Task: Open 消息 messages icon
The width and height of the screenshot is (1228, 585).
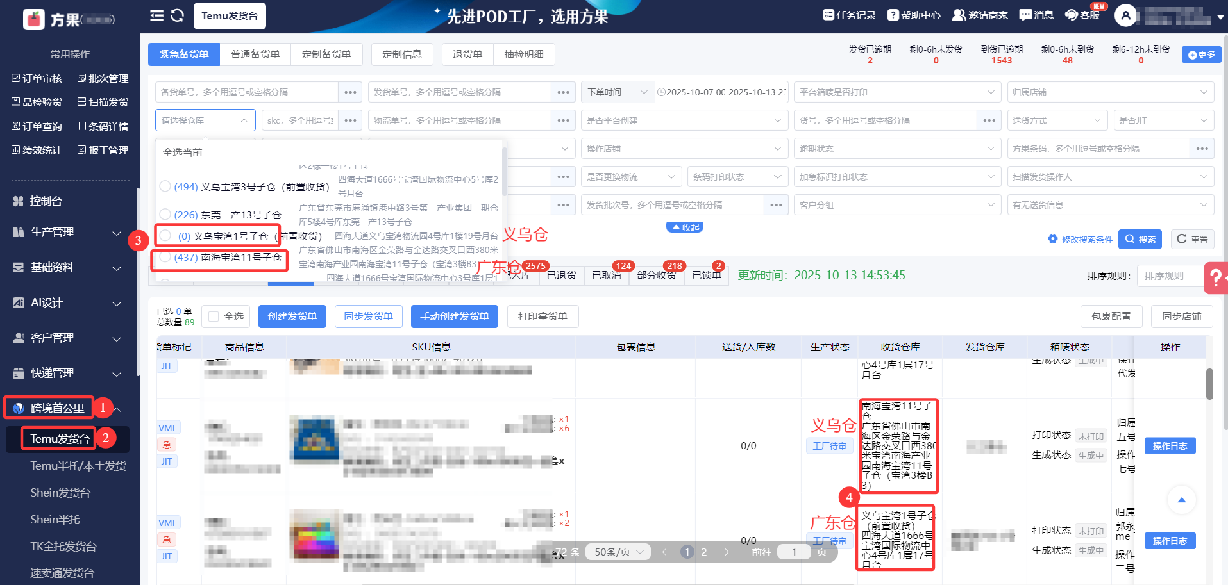Action: point(1036,15)
